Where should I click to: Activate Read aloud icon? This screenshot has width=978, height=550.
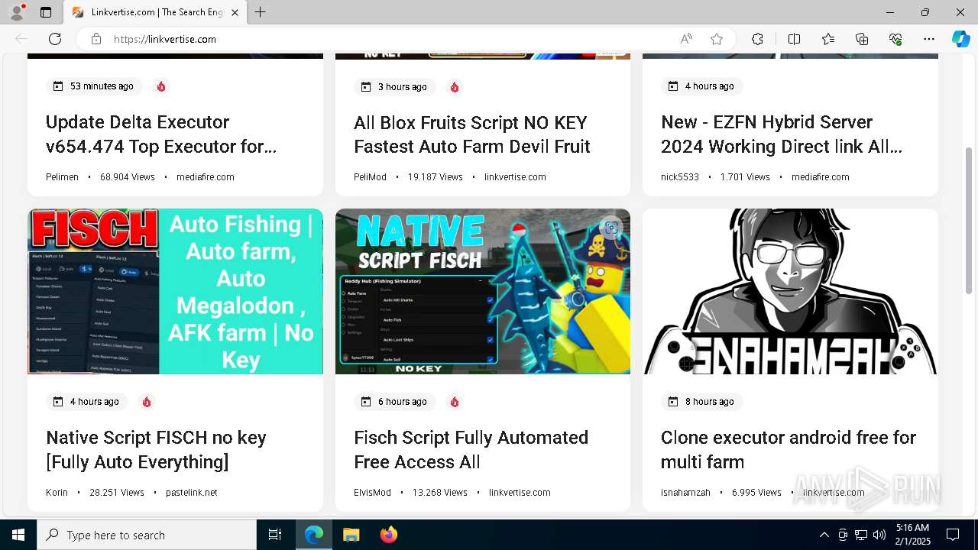pos(686,39)
